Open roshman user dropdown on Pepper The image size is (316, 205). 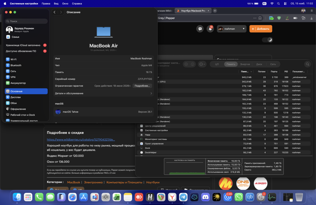(x=232, y=29)
